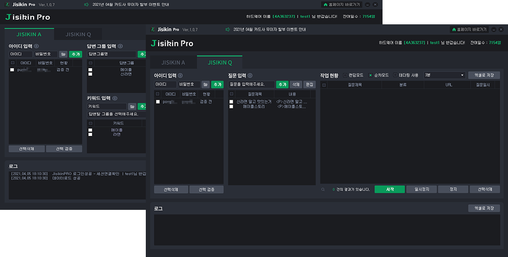Click 선택 검증 button in back window
This screenshot has width=508, height=257.
[x=64, y=149]
